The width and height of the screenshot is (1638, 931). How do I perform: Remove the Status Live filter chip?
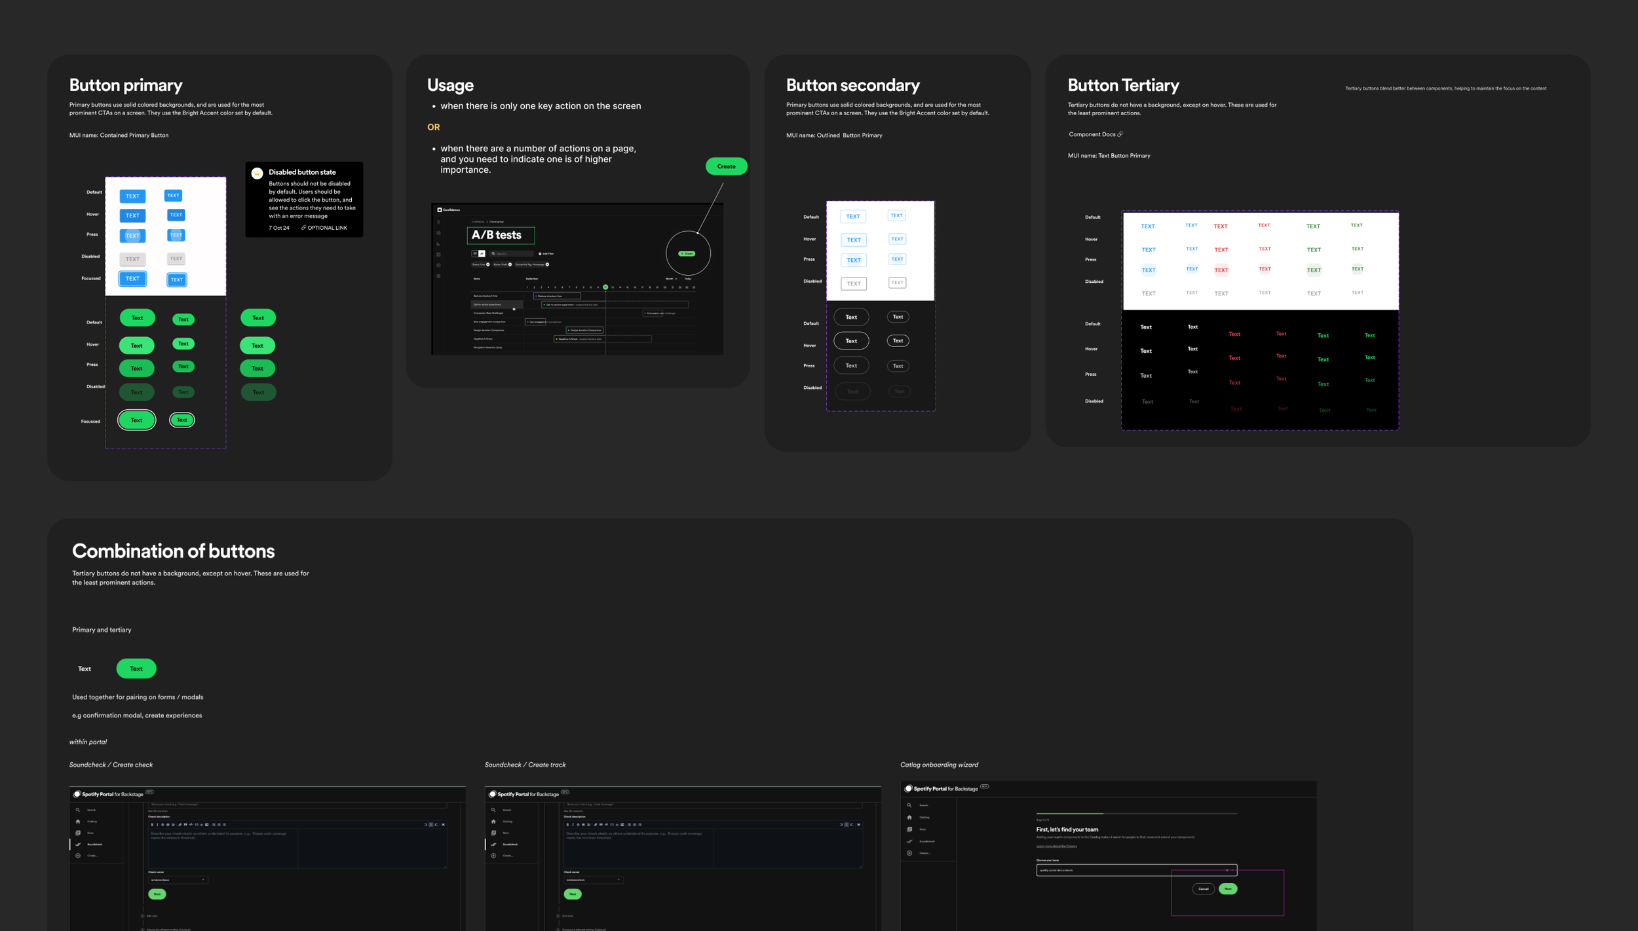click(488, 265)
